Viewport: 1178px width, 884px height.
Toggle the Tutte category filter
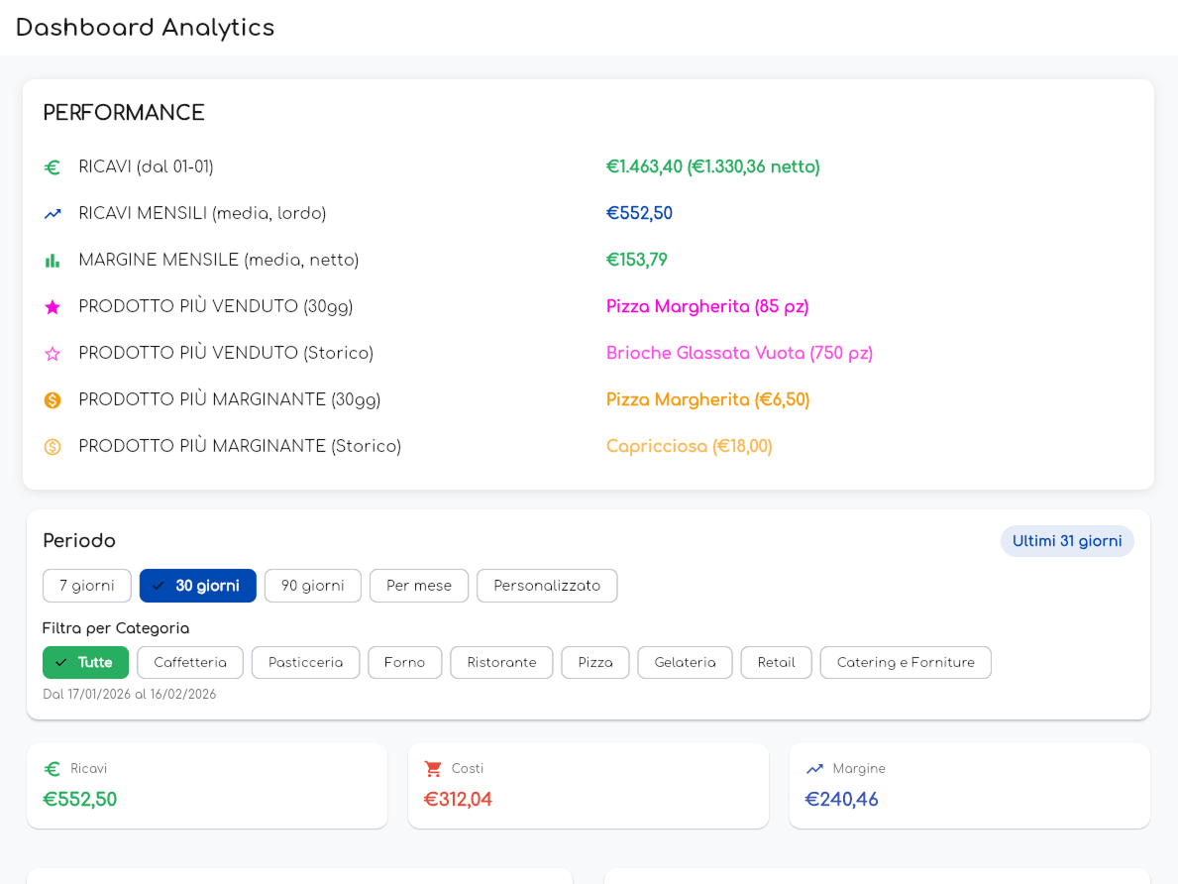pyautogui.click(x=85, y=662)
